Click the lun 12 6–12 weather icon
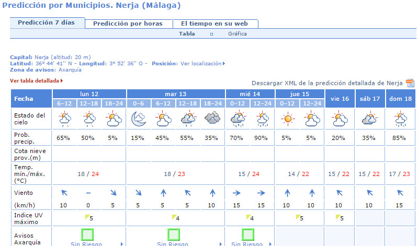This screenshot has height=246, width=418. pos(65,120)
